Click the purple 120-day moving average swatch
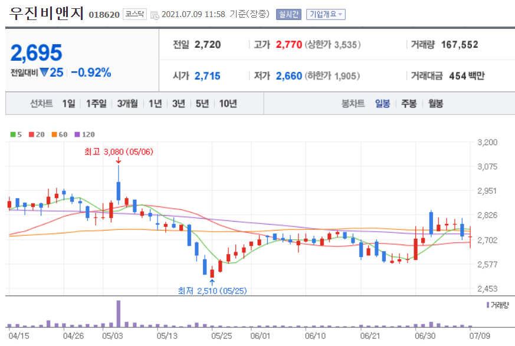Image resolution: width=515 pixels, height=346 pixels. [x=77, y=134]
